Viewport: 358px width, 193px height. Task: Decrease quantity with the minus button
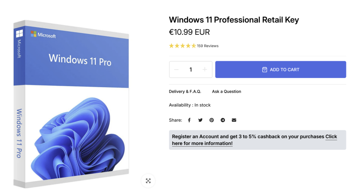pos(176,69)
